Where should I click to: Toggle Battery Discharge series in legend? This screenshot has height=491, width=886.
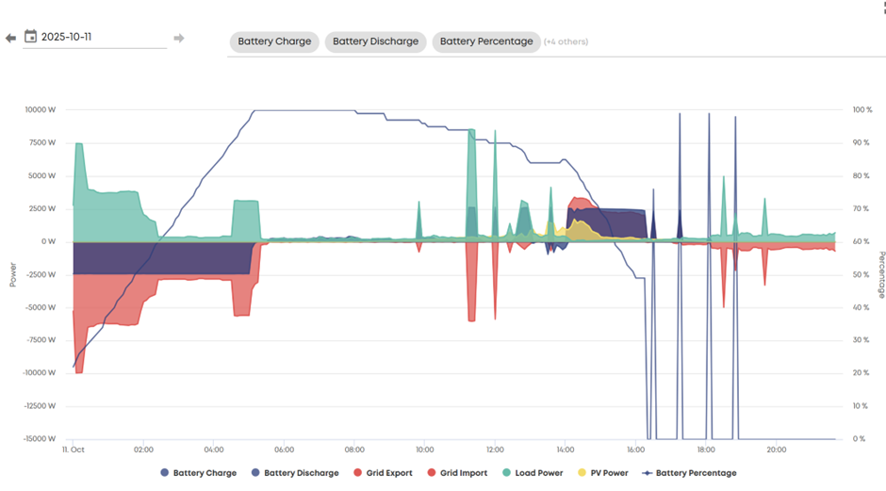coord(295,473)
